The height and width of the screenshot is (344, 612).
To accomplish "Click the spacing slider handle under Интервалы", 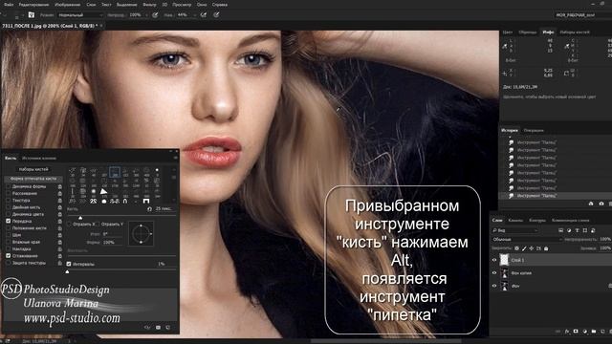I will coord(67,271).
